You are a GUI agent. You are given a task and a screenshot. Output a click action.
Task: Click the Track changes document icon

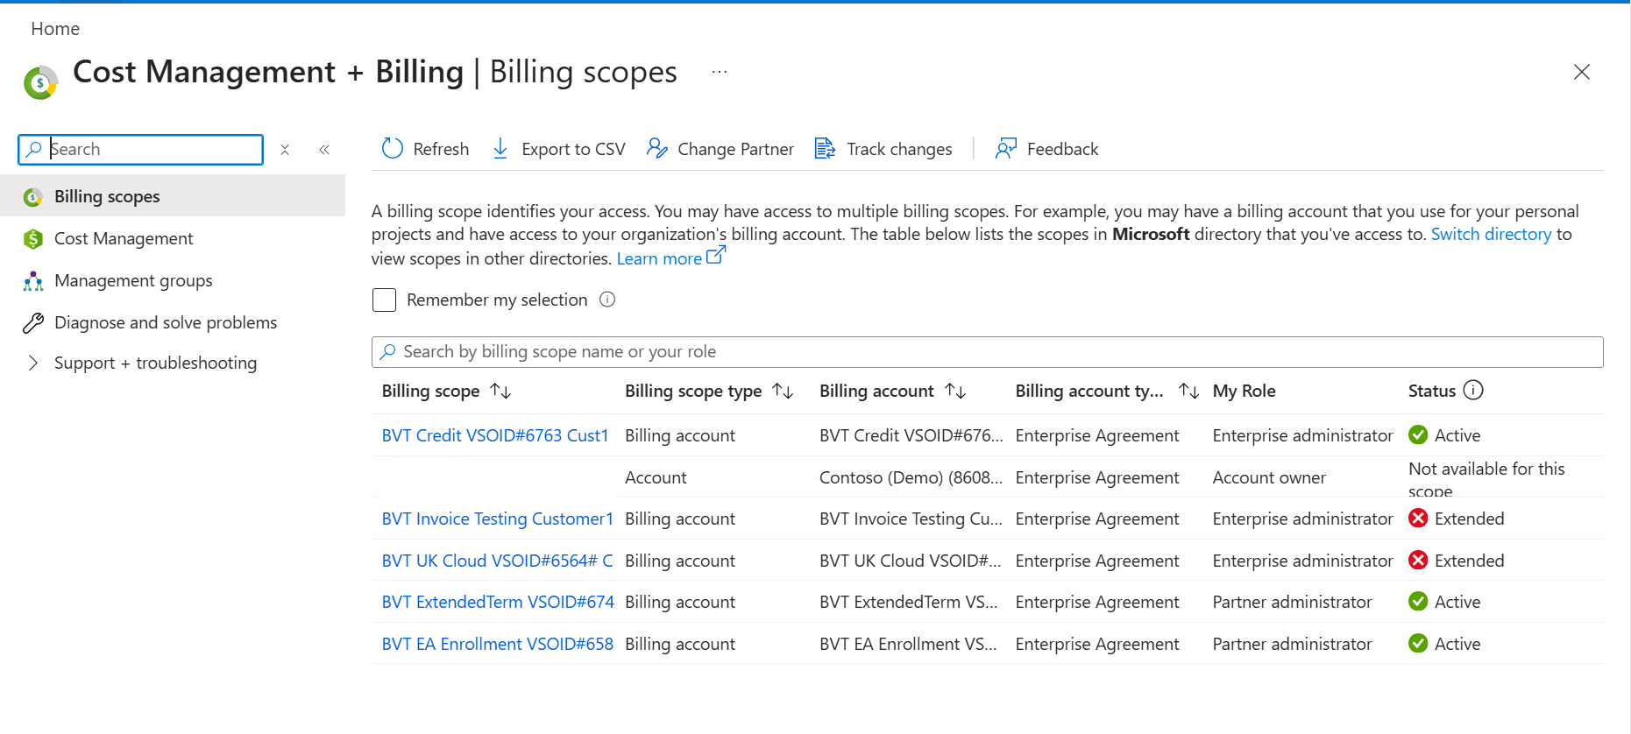click(x=825, y=149)
